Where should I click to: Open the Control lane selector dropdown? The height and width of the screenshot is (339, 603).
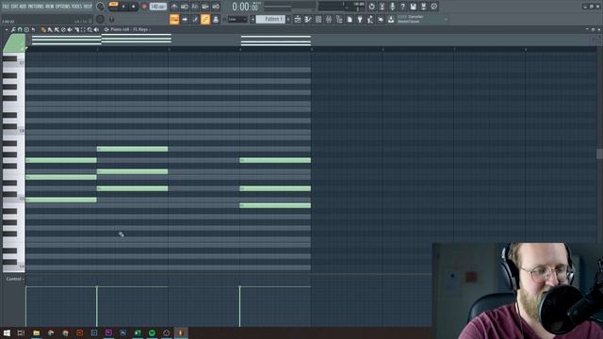pyautogui.click(x=15, y=279)
